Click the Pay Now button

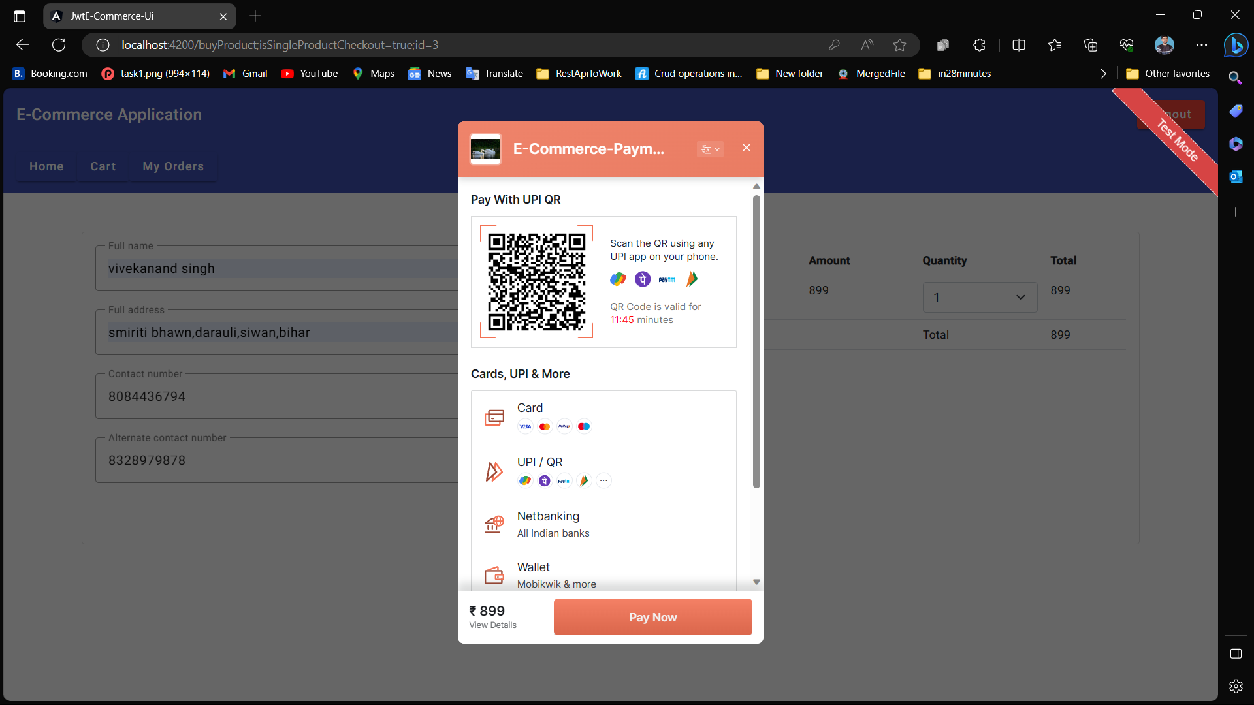652,617
